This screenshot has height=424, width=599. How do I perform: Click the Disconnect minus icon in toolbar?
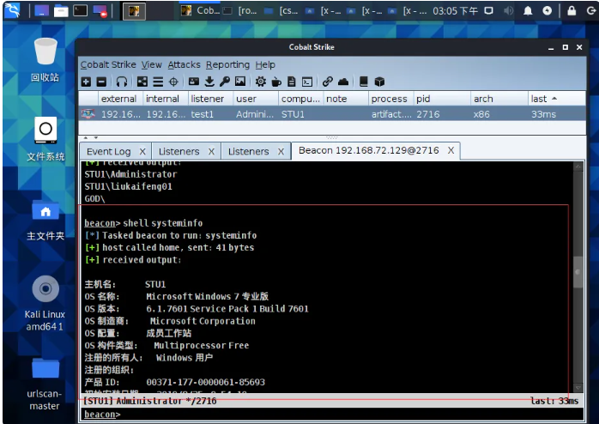(x=101, y=82)
